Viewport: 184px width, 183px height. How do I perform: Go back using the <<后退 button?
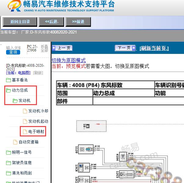[51, 22]
